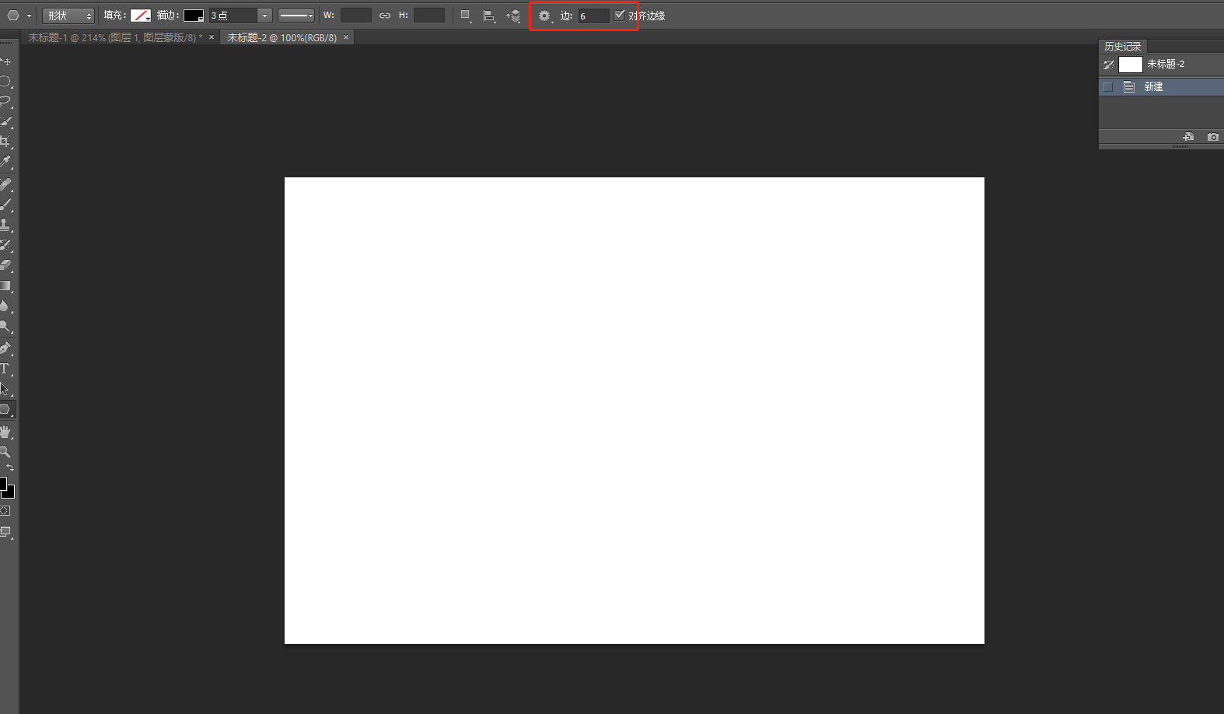The image size is (1224, 714).
Task: Select the Clone Stamp tool
Action: (5, 225)
